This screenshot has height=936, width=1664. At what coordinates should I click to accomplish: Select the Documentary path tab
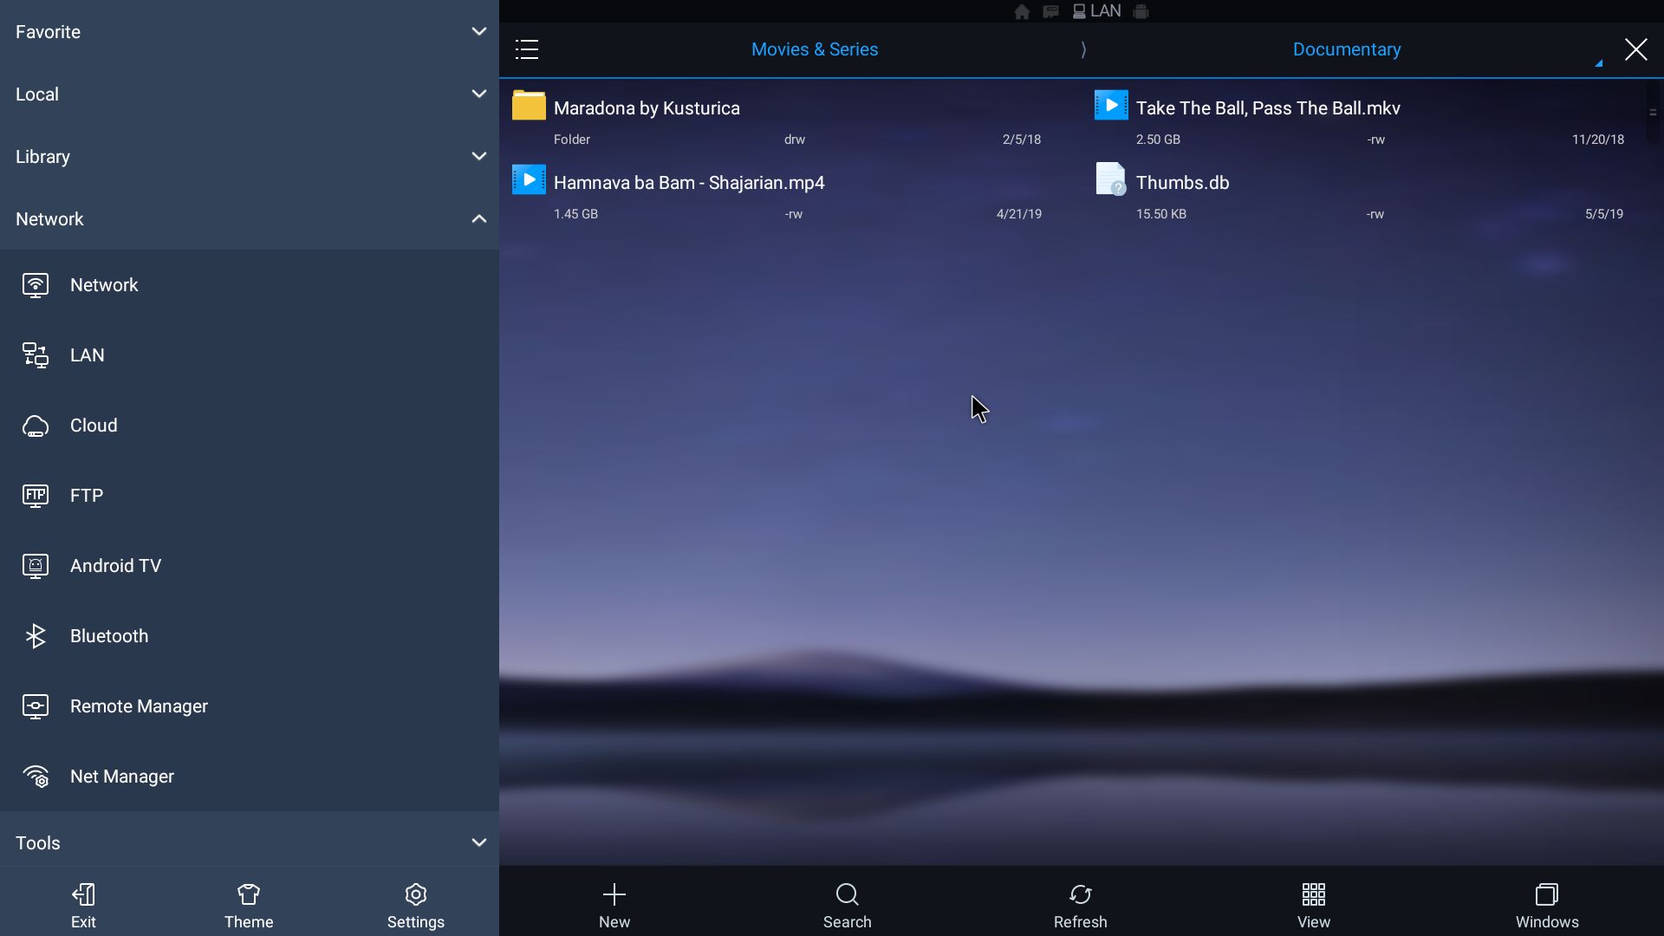point(1346,49)
